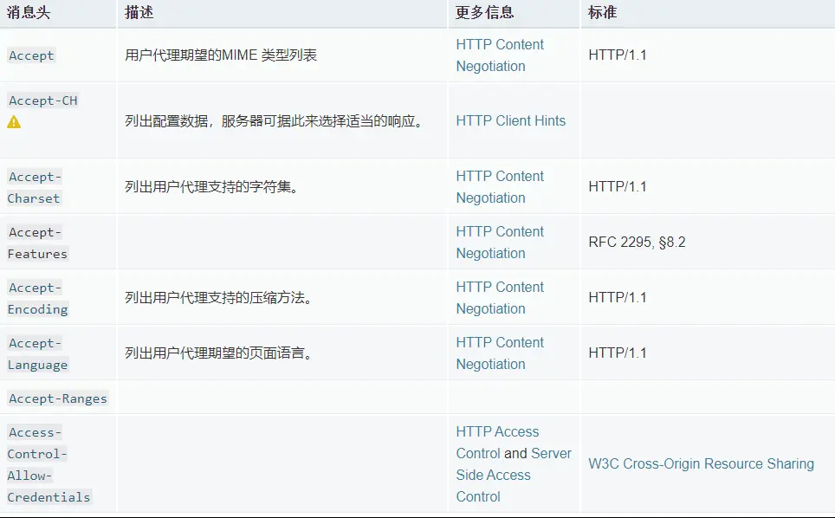
Task: Open the Accept header documentation
Action: click(x=30, y=55)
